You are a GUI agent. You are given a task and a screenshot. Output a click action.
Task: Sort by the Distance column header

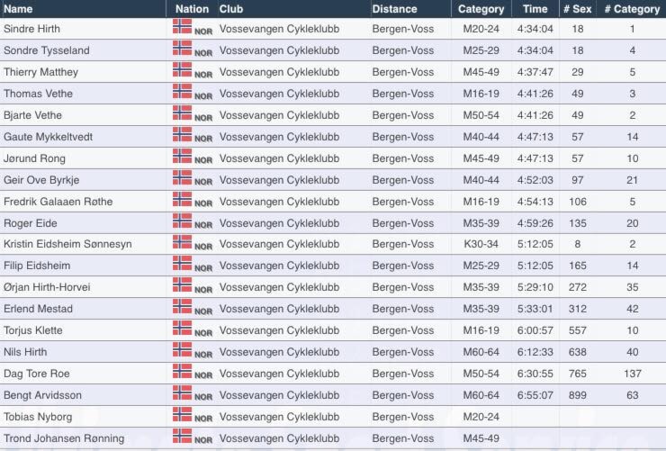pyautogui.click(x=394, y=9)
